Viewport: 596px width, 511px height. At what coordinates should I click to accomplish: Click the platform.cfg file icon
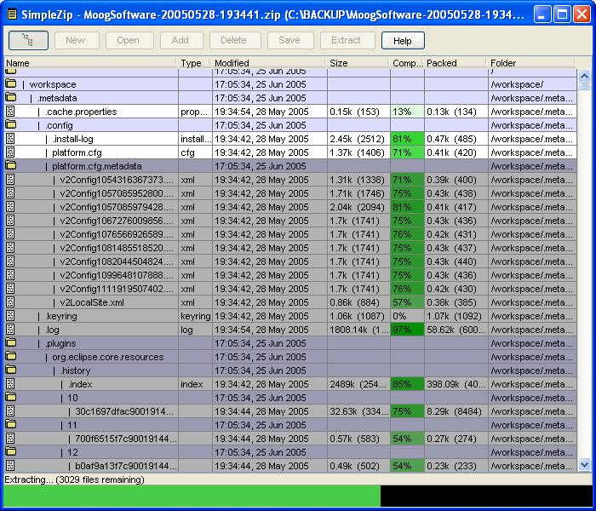pos(10,152)
